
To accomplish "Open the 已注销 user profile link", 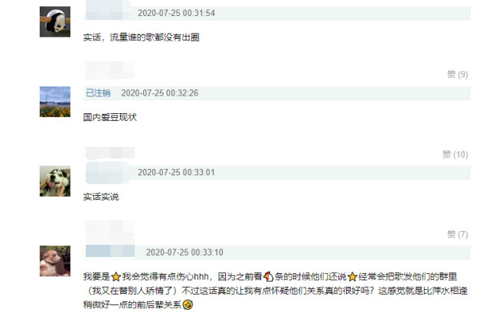I will (98, 93).
